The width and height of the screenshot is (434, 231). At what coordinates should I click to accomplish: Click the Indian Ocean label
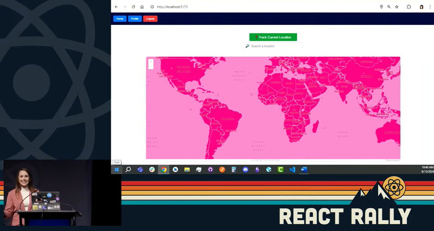343,134
